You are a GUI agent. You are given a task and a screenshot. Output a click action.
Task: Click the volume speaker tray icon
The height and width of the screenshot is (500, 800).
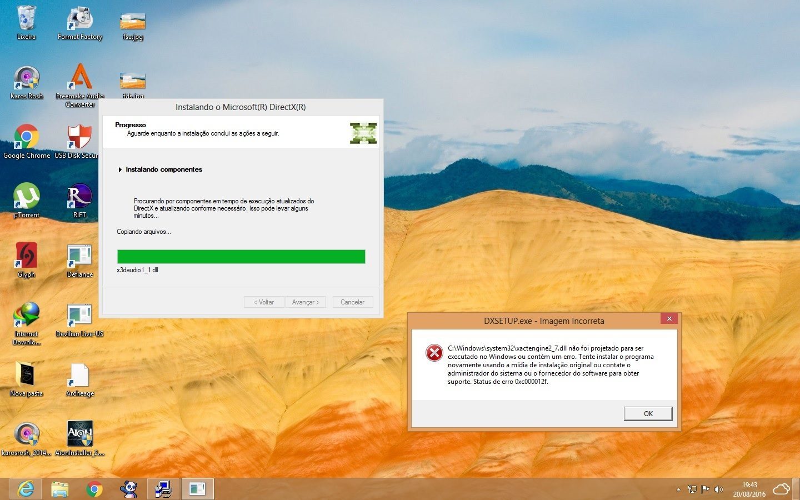(719, 489)
